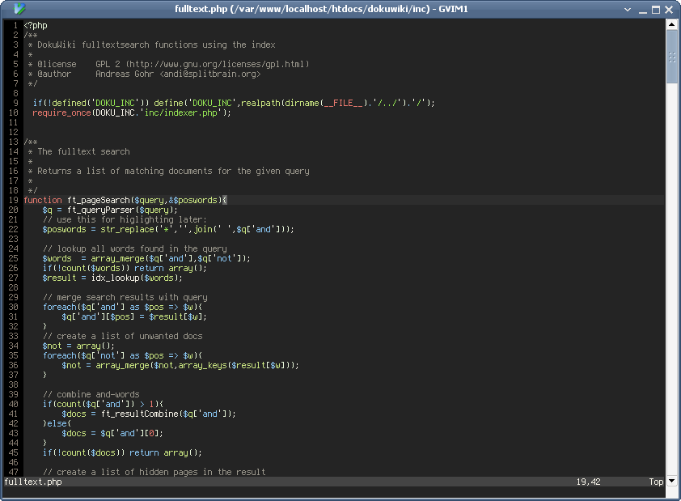
Task: Click idx_lookup call on line 27
Action: 115,278
